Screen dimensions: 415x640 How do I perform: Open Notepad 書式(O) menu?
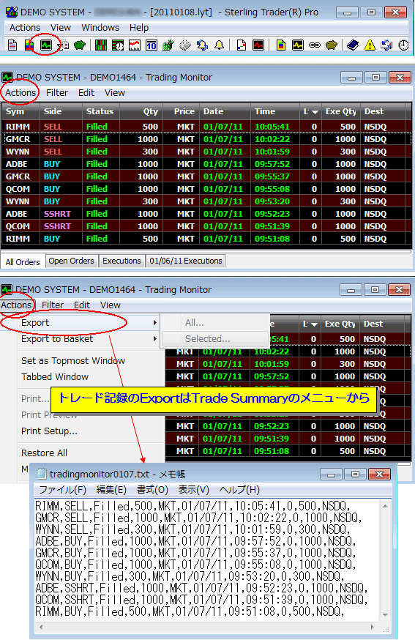tap(152, 490)
